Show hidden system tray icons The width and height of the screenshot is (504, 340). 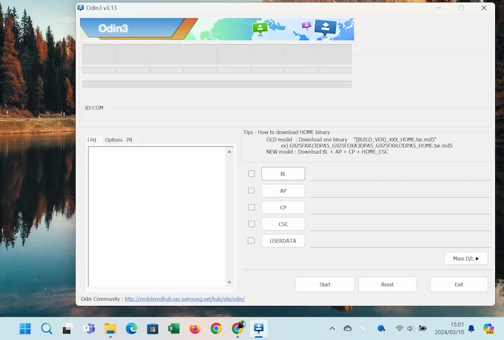coord(332,328)
